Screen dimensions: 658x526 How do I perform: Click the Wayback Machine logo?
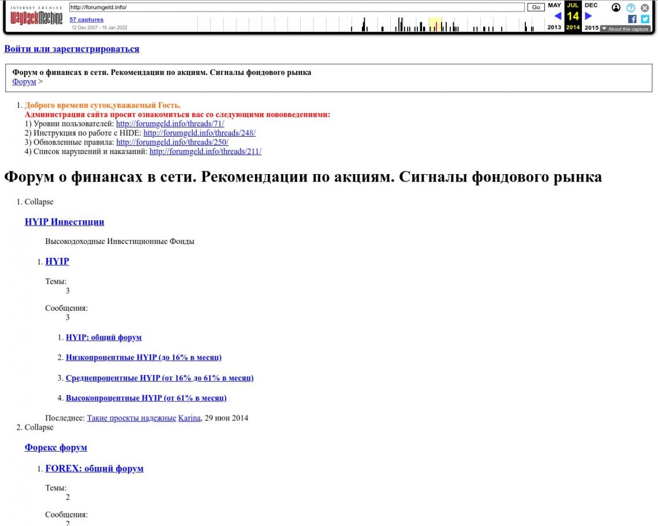point(36,18)
